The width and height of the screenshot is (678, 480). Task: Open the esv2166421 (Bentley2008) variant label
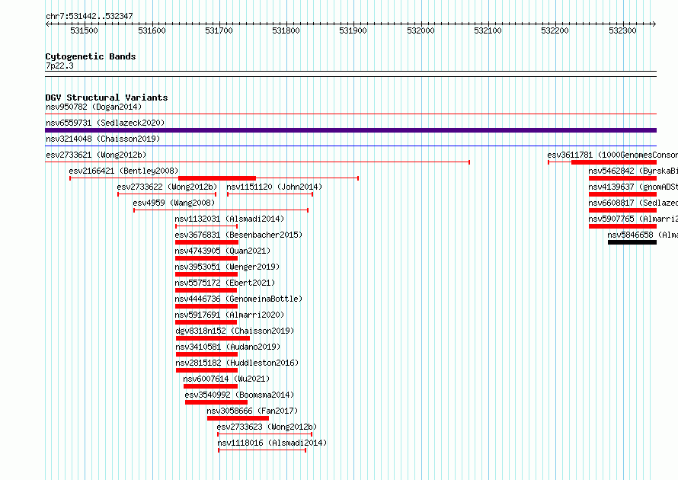click(123, 171)
